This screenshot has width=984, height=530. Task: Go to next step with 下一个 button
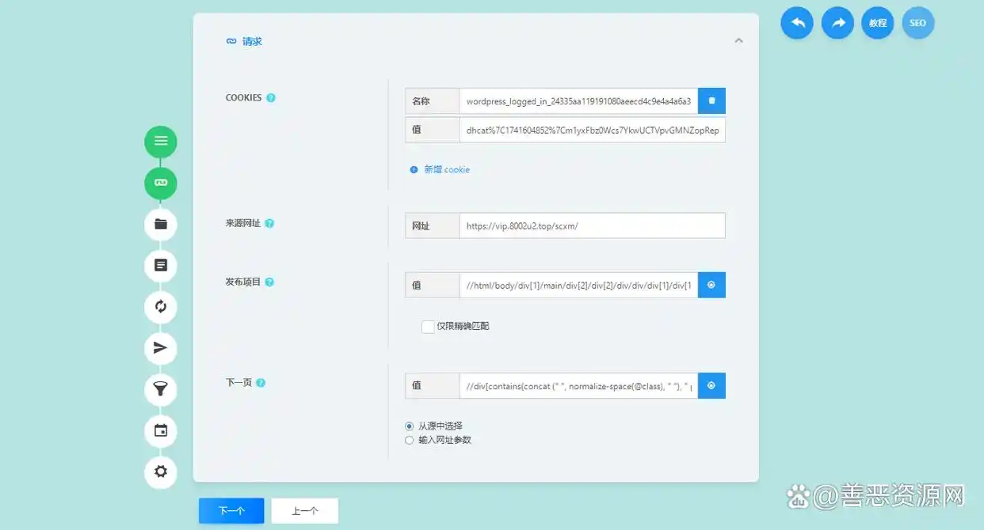[231, 511]
